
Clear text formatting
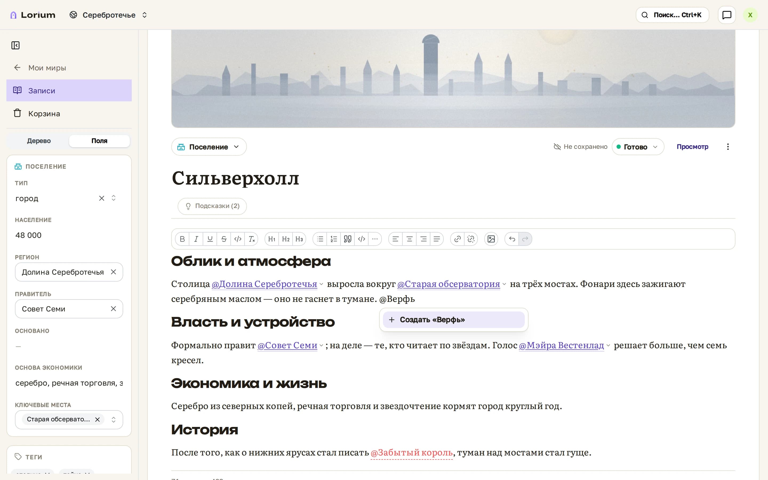(251, 239)
